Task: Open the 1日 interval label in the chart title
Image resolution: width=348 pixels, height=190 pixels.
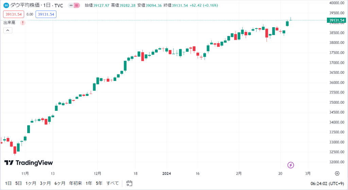Action: pyautogui.click(x=47, y=5)
